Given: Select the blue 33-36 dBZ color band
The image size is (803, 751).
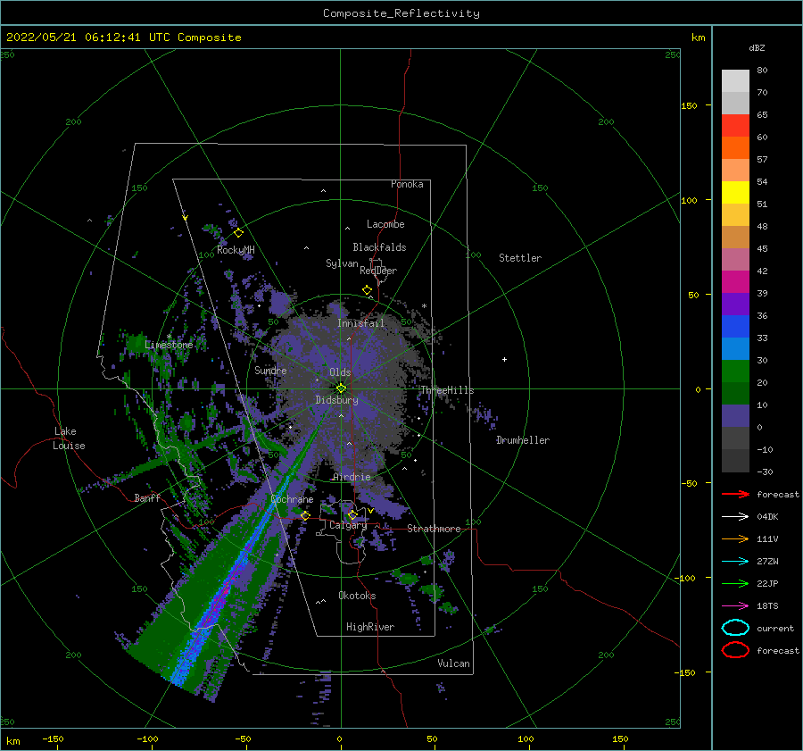Looking at the screenshot, I should [735, 326].
